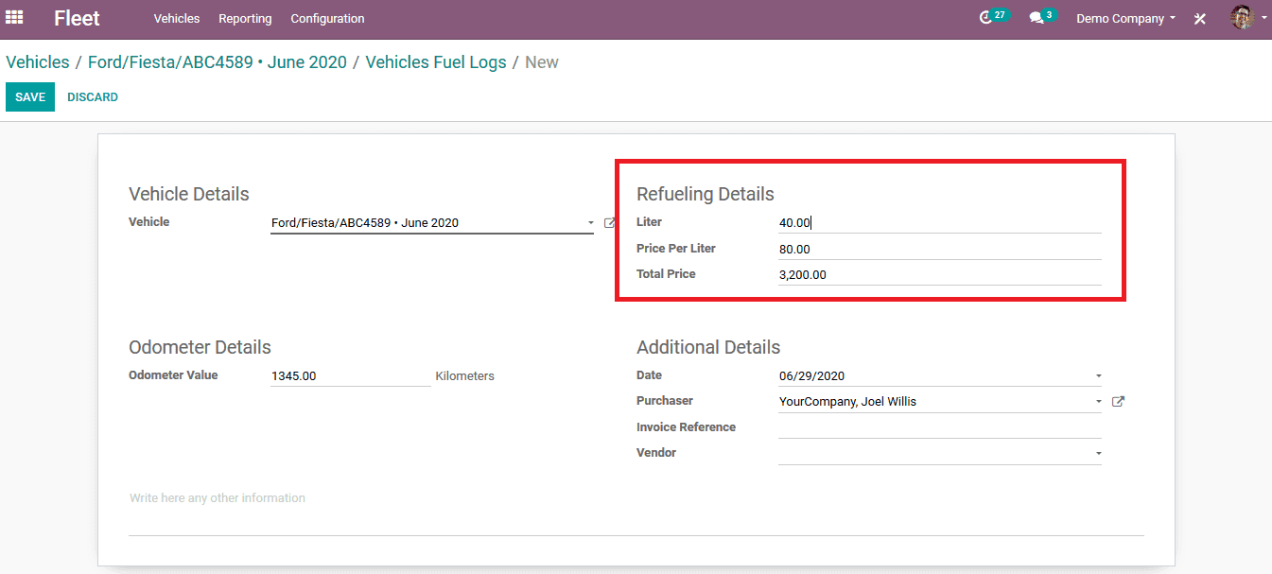Screen dimensions: 1272x574
Task: Click the Price Per Liter label
Action: point(676,249)
